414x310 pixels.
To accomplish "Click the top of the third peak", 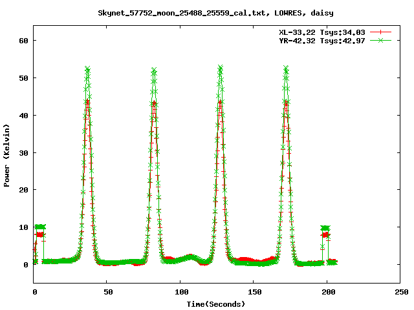I will (221, 67).
